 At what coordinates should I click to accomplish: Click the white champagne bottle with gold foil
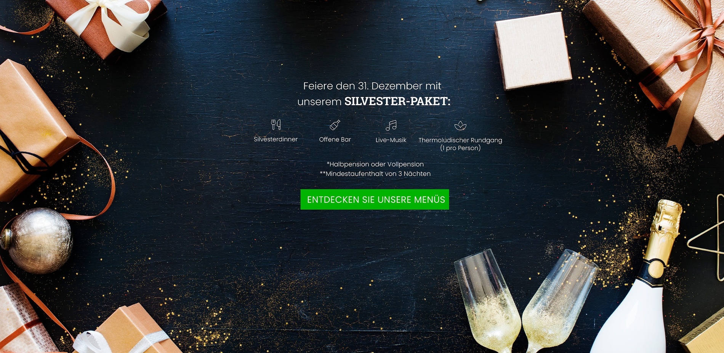[640, 278]
